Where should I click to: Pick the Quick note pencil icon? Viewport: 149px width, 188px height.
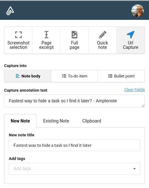click(102, 35)
